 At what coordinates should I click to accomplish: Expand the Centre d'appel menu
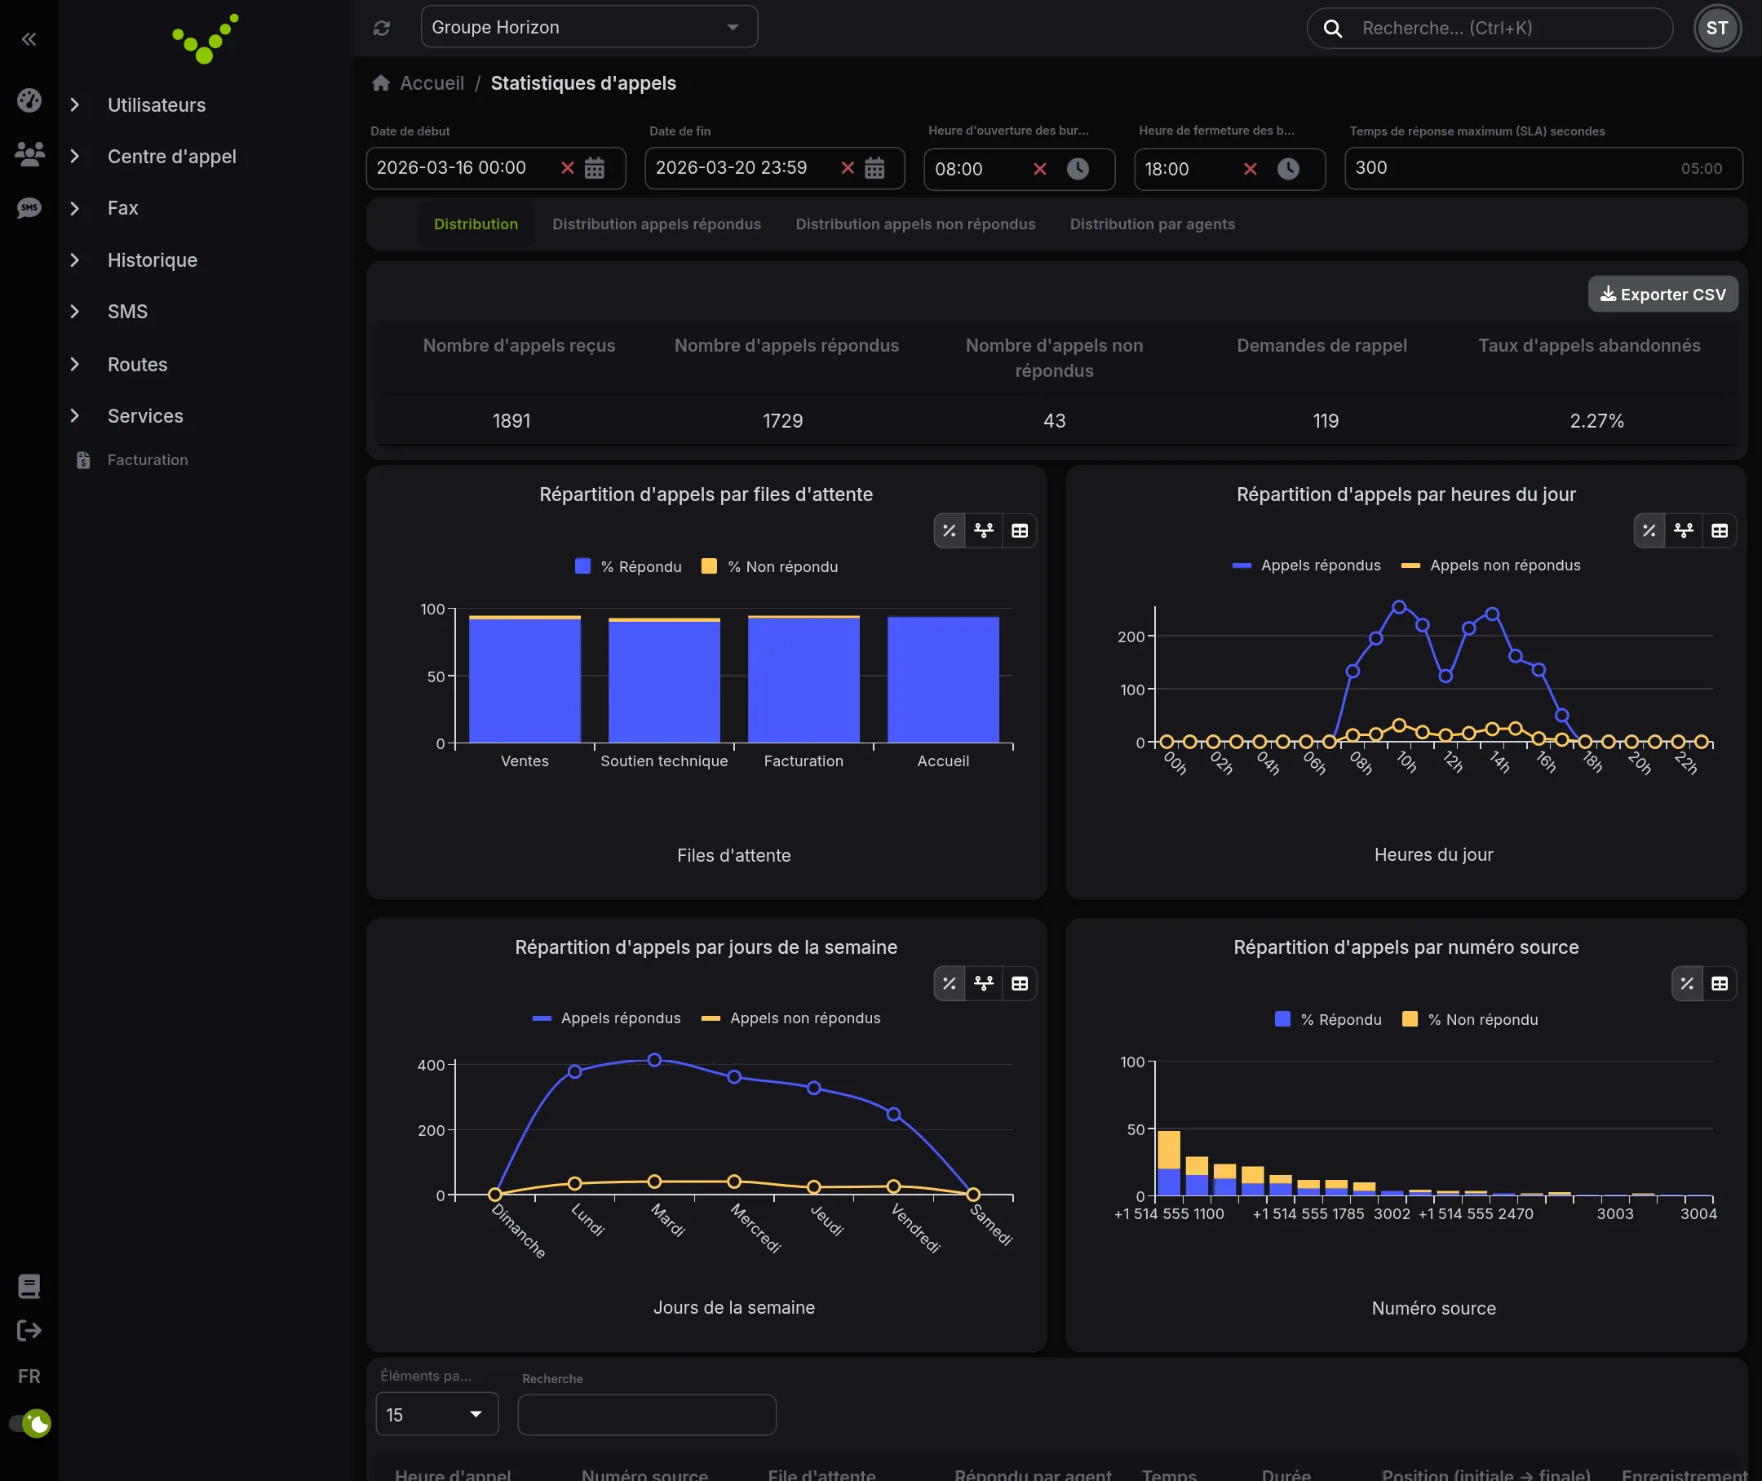[172, 156]
